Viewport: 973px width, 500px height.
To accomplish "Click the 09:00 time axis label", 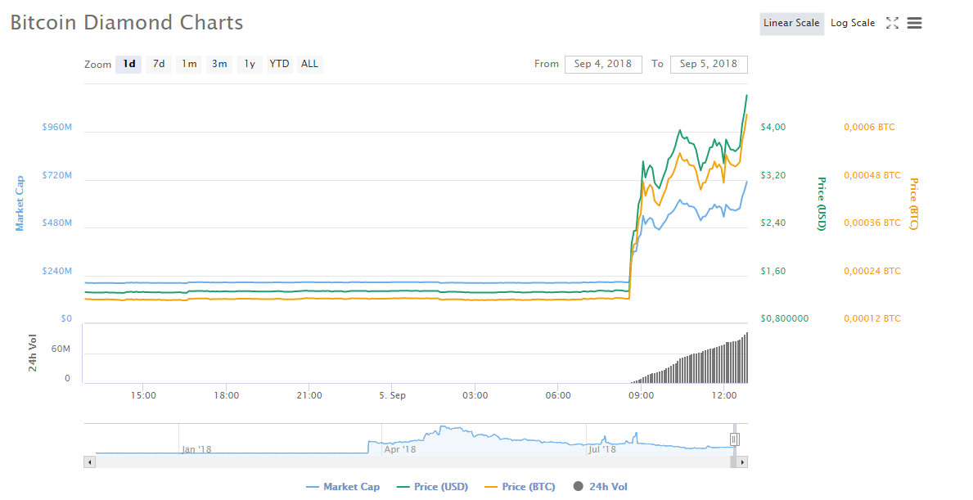I will tap(641, 395).
